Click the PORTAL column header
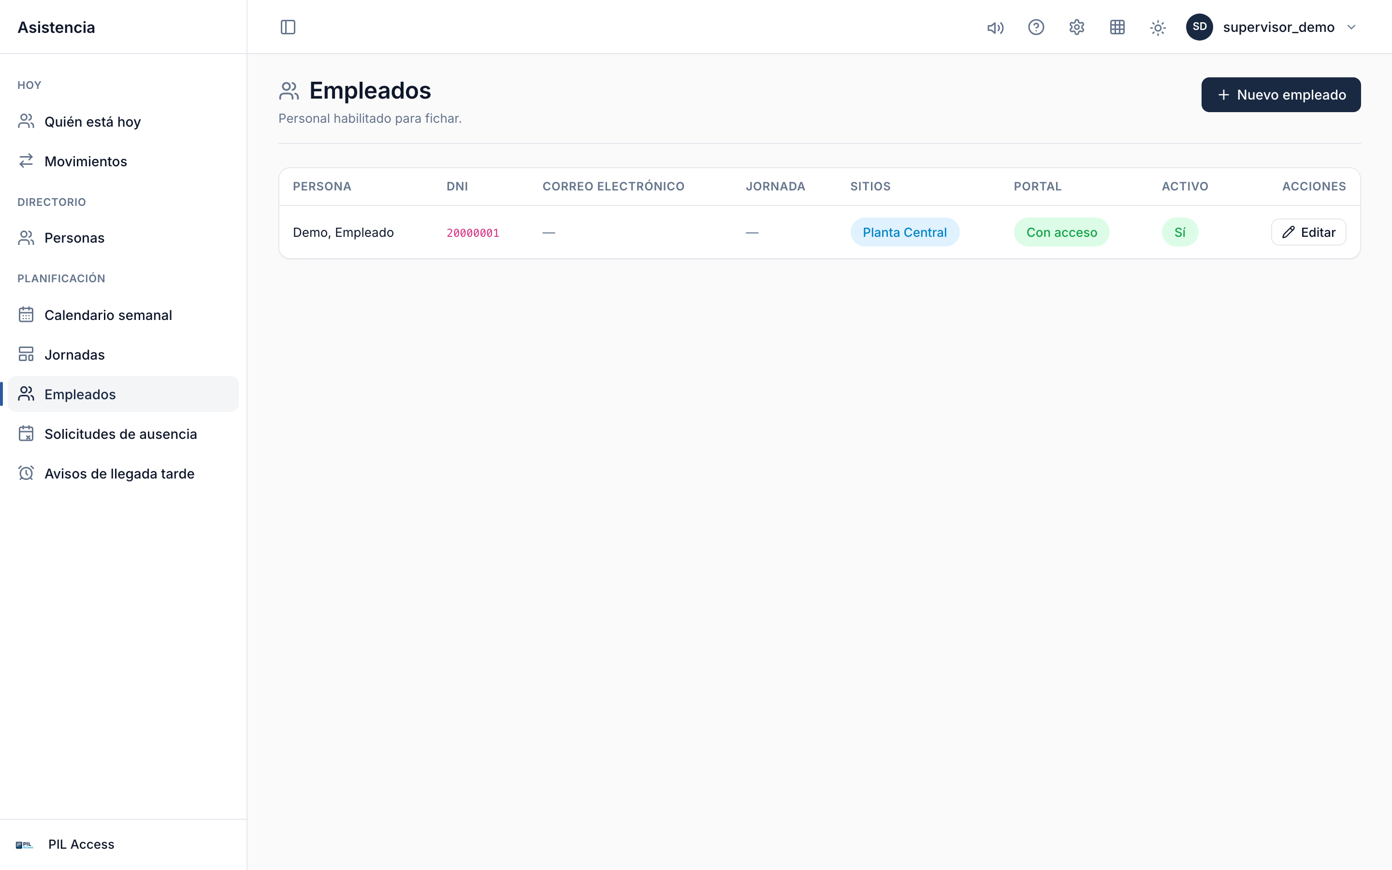 [1038, 187]
